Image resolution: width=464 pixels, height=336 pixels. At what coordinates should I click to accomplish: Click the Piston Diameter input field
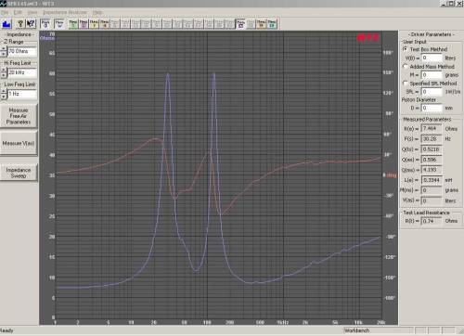(432, 108)
